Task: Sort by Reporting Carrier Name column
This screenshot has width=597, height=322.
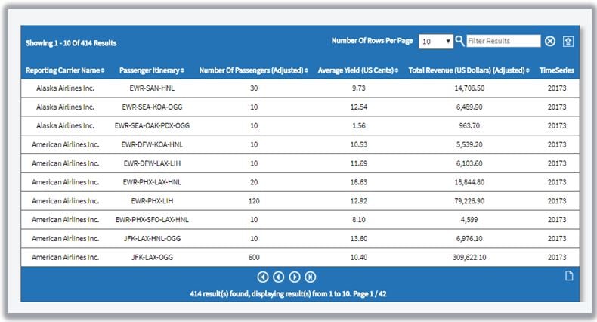Action: tap(64, 70)
